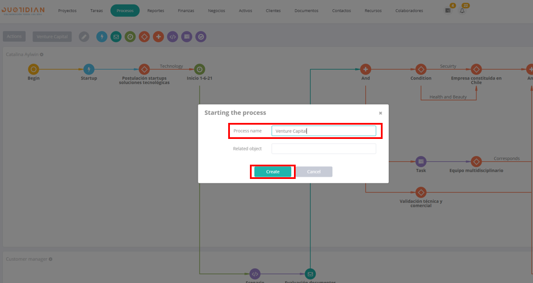Screen dimensions: 533x283
Task: Open settings gear next to Catalina Aylwin
Action: tap(42, 54)
